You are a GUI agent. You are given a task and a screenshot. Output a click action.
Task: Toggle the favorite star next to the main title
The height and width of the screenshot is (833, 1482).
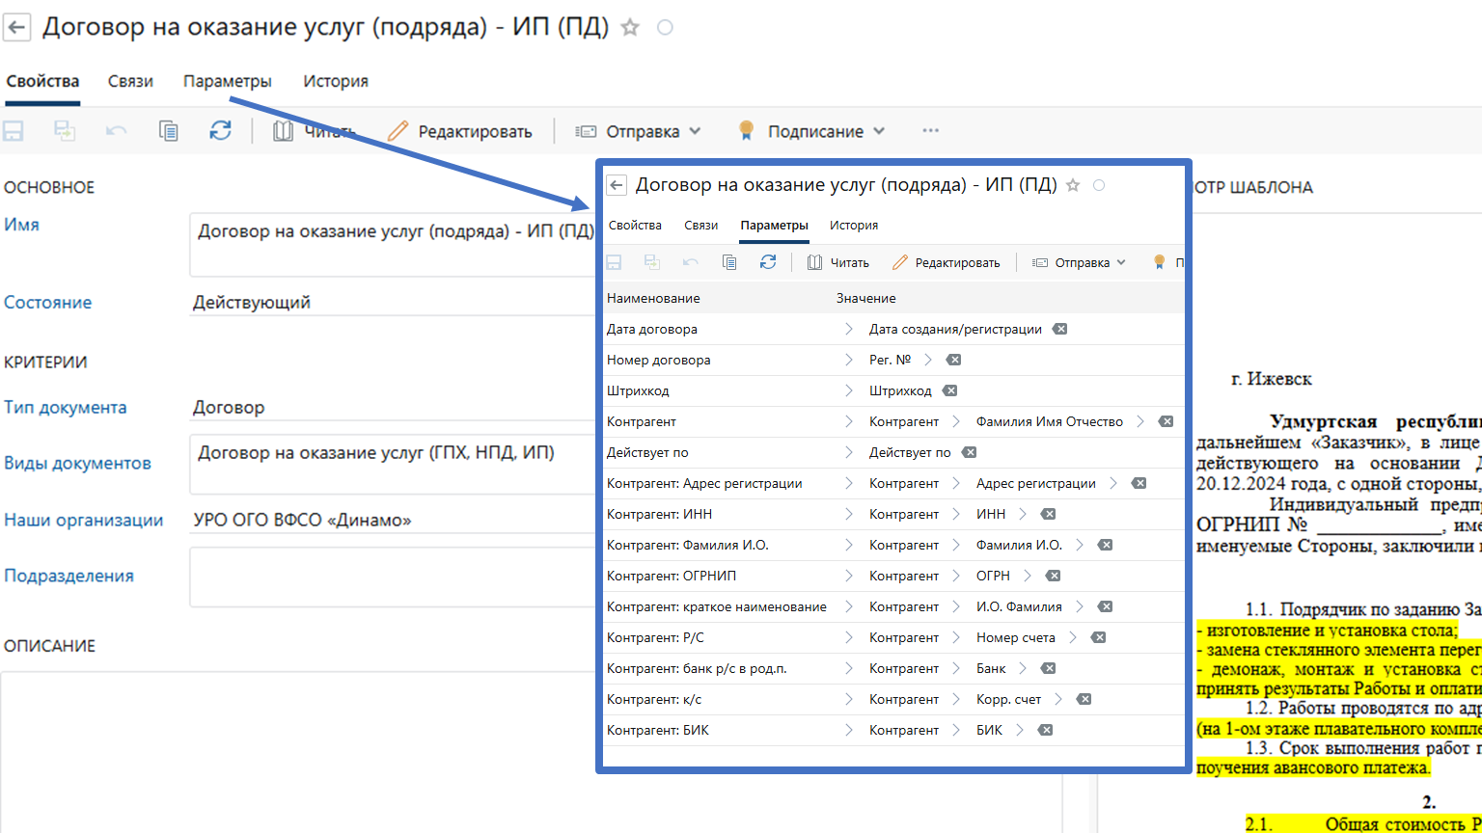click(x=630, y=28)
